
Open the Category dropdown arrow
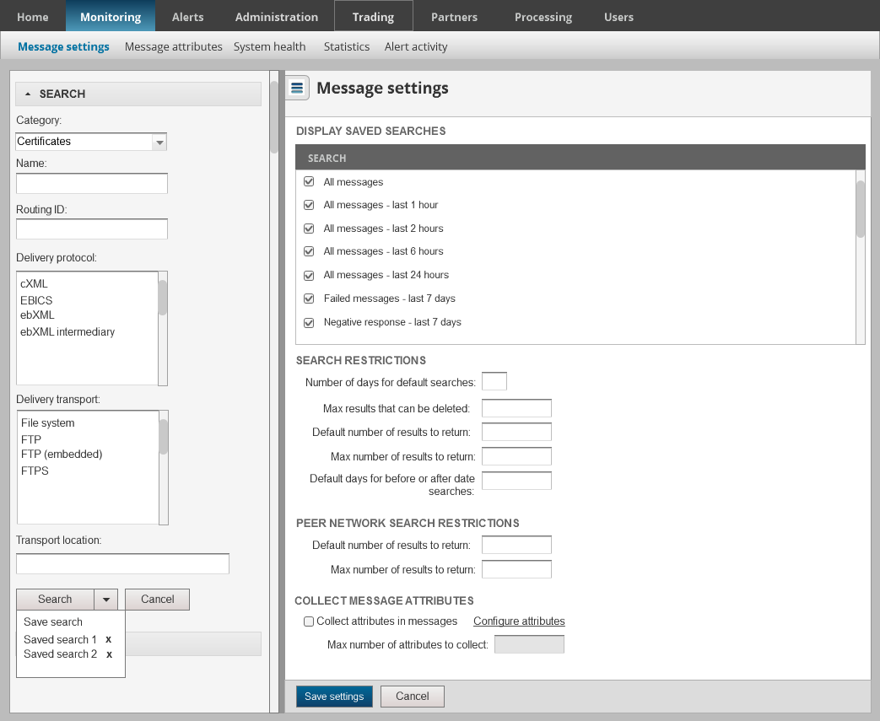(159, 142)
